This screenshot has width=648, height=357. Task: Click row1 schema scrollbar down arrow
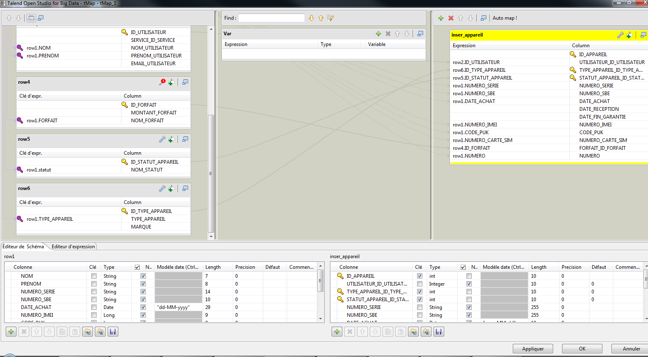[321, 319]
